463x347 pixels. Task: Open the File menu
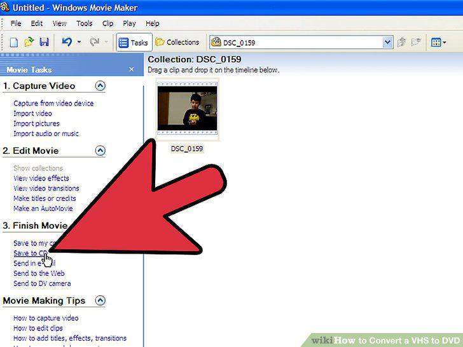pos(16,24)
